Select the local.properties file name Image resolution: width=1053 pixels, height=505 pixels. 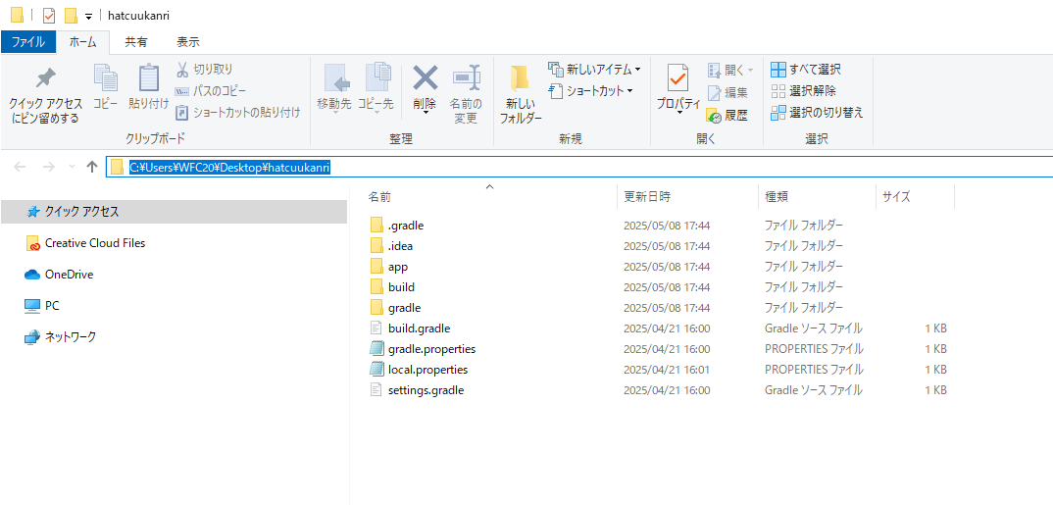(x=427, y=370)
